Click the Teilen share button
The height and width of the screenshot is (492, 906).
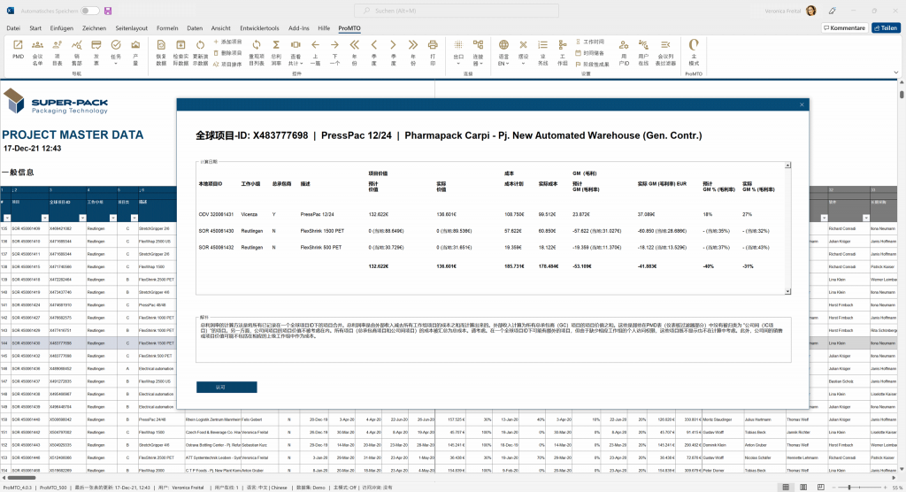886,28
